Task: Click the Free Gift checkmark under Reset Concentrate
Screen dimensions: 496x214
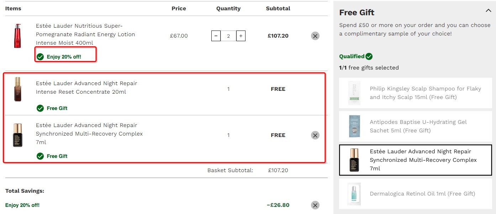Action: tap(40, 108)
